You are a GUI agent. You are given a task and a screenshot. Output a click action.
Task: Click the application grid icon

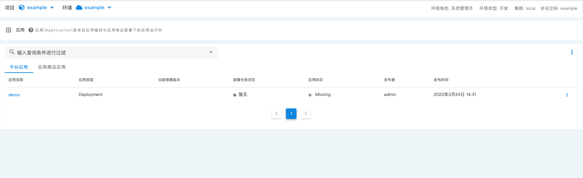8,30
